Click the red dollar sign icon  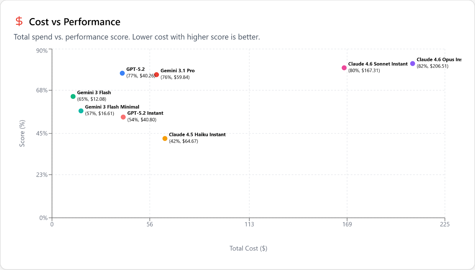click(19, 21)
